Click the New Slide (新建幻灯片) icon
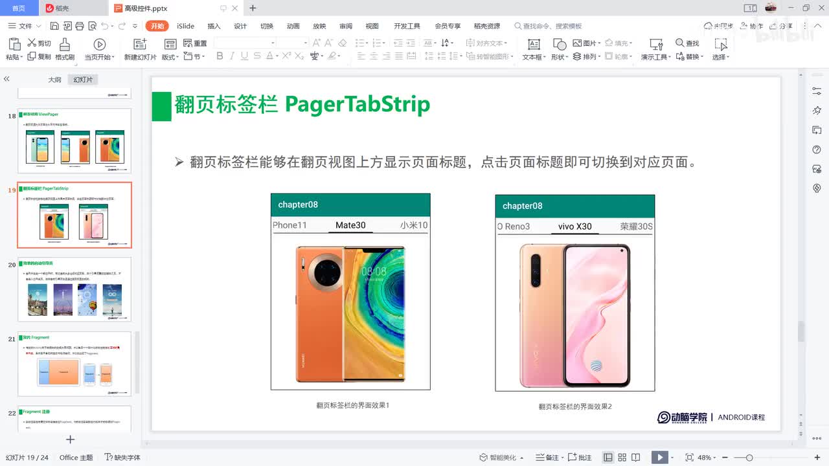829x466 pixels. (140, 44)
